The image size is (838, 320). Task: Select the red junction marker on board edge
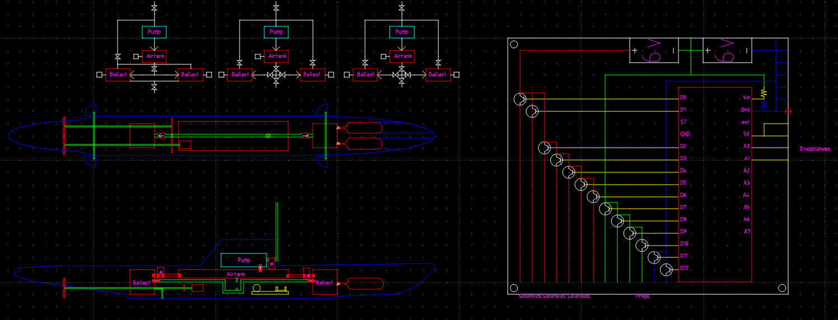click(788, 111)
